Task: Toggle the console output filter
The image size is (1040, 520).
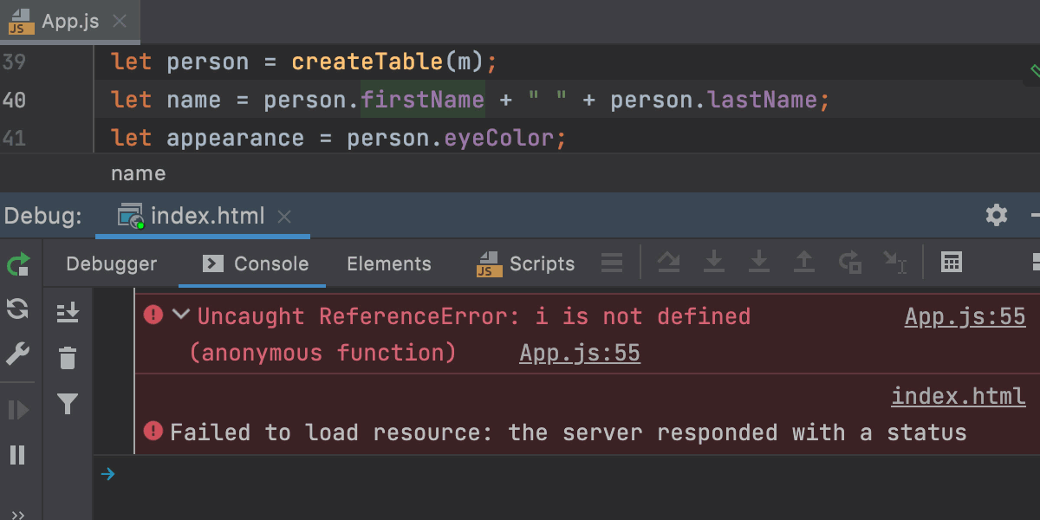Action: (x=67, y=405)
